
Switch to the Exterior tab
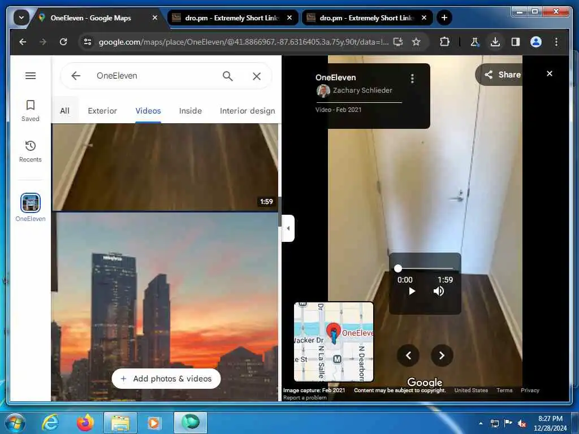[102, 111]
